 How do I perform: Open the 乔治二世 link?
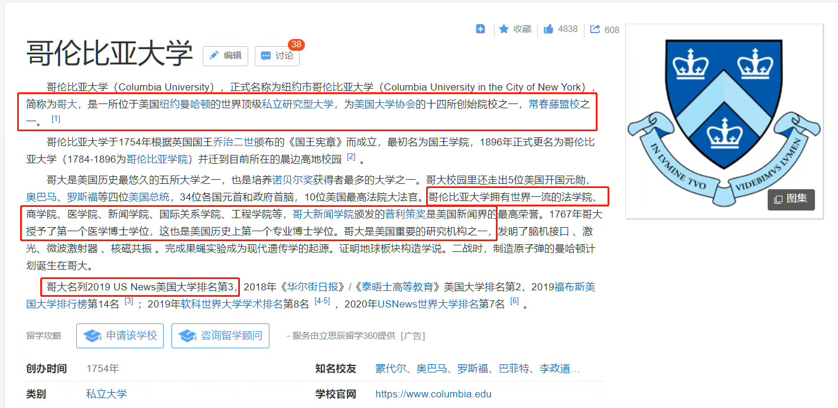pyautogui.click(x=233, y=142)
